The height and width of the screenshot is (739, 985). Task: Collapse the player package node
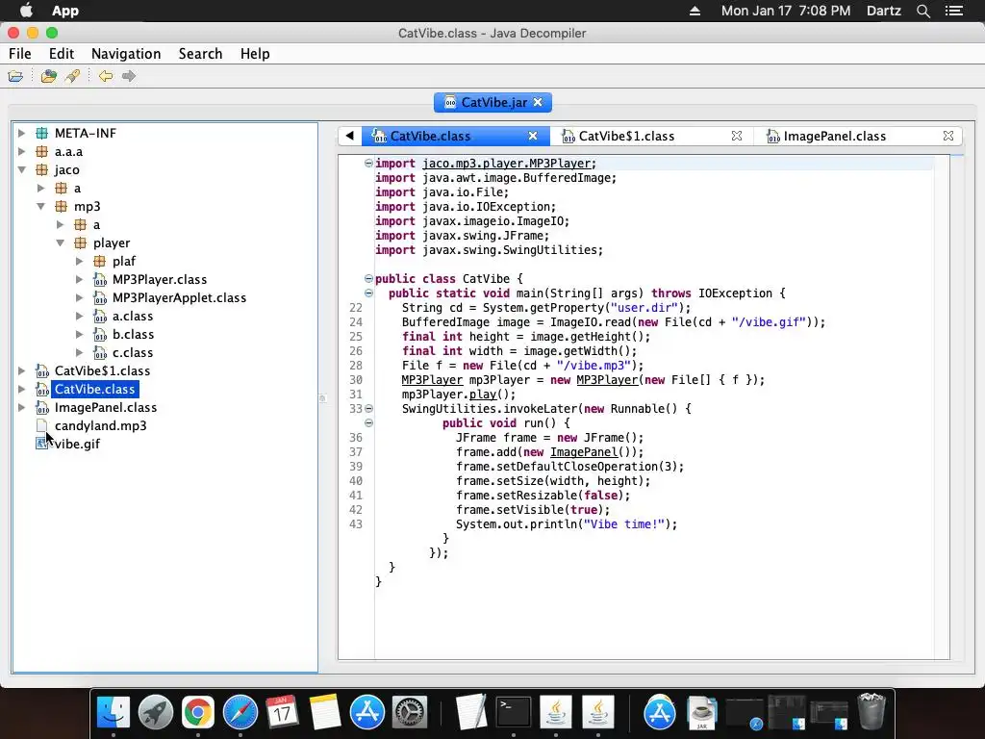(x=61, y=242)
